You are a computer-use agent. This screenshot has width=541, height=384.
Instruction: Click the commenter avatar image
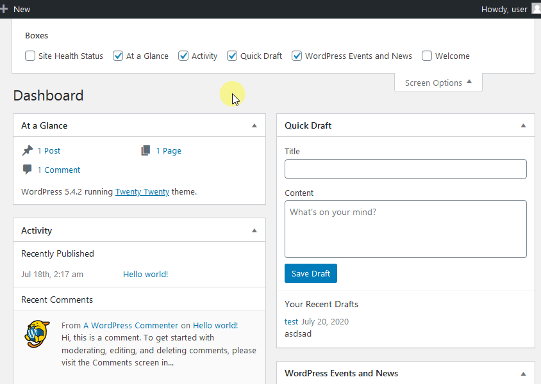37,333
